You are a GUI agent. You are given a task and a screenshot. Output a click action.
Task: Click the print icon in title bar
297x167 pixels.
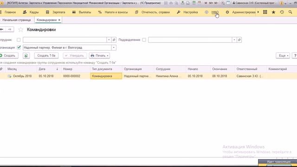171,3
